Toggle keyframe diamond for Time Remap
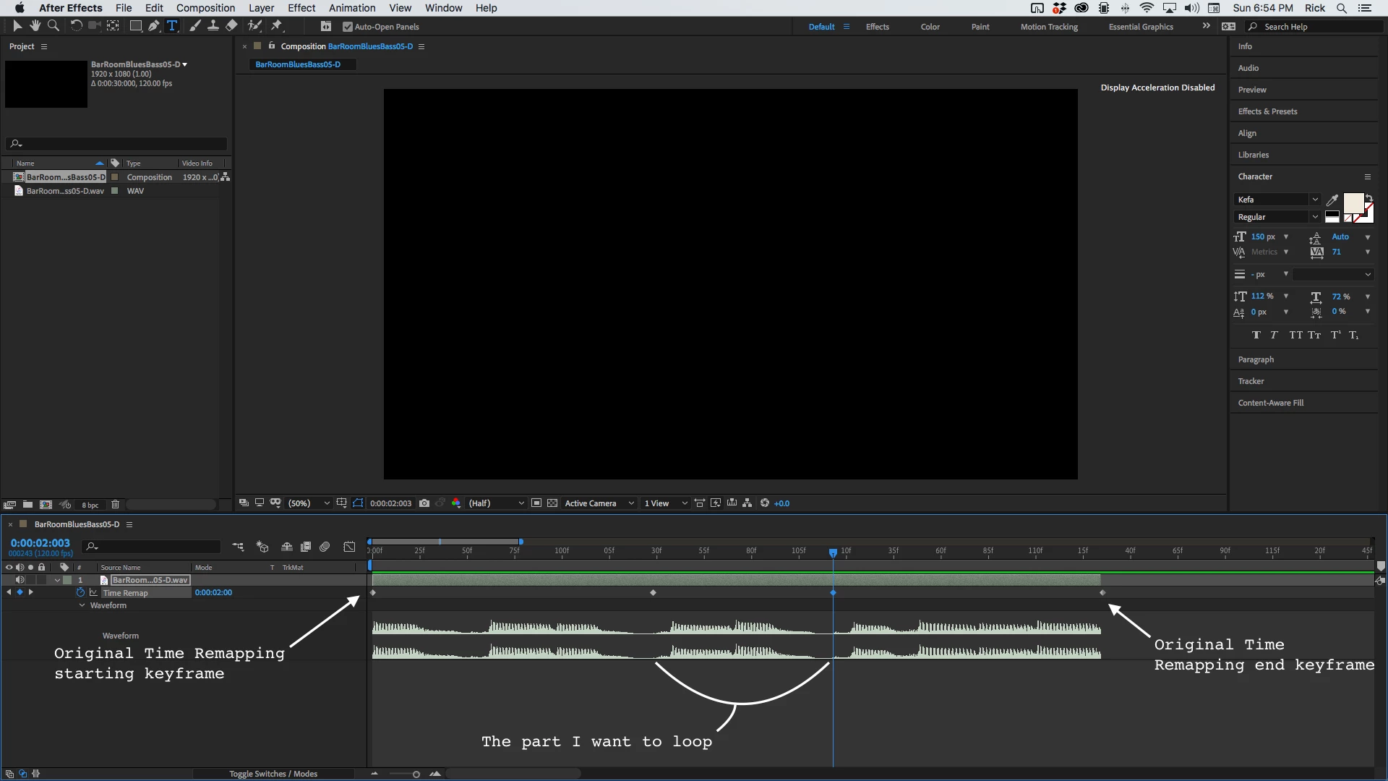 (20, 592)
